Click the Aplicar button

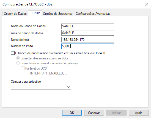(x=116, y=113)
